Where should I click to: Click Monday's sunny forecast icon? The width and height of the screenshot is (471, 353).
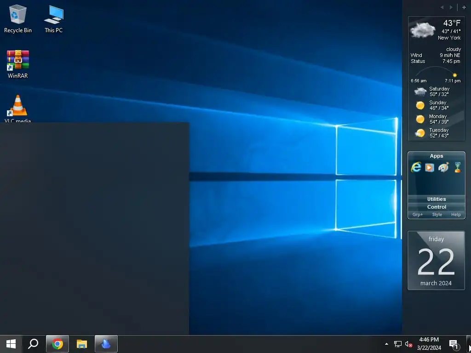click(420, 119)
